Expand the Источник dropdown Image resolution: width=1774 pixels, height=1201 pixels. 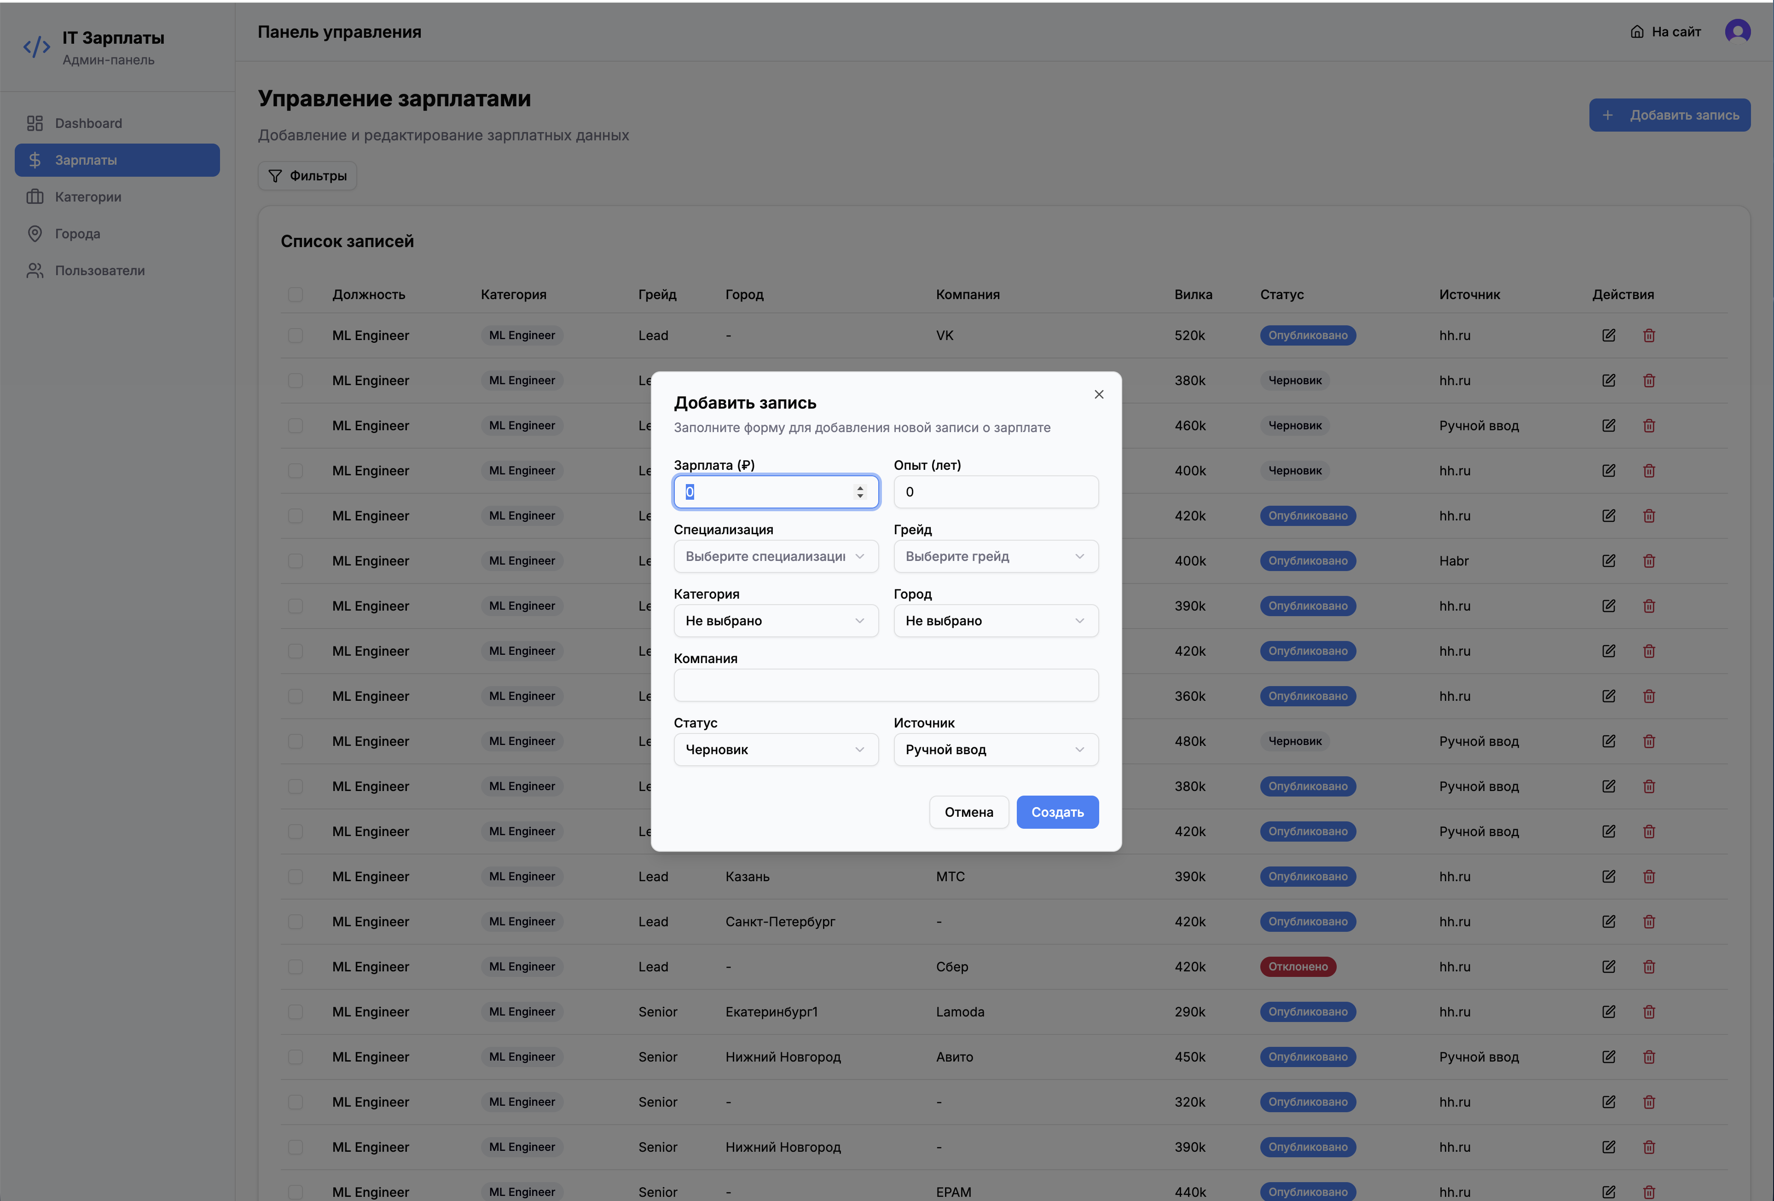[x=995, y=749]
